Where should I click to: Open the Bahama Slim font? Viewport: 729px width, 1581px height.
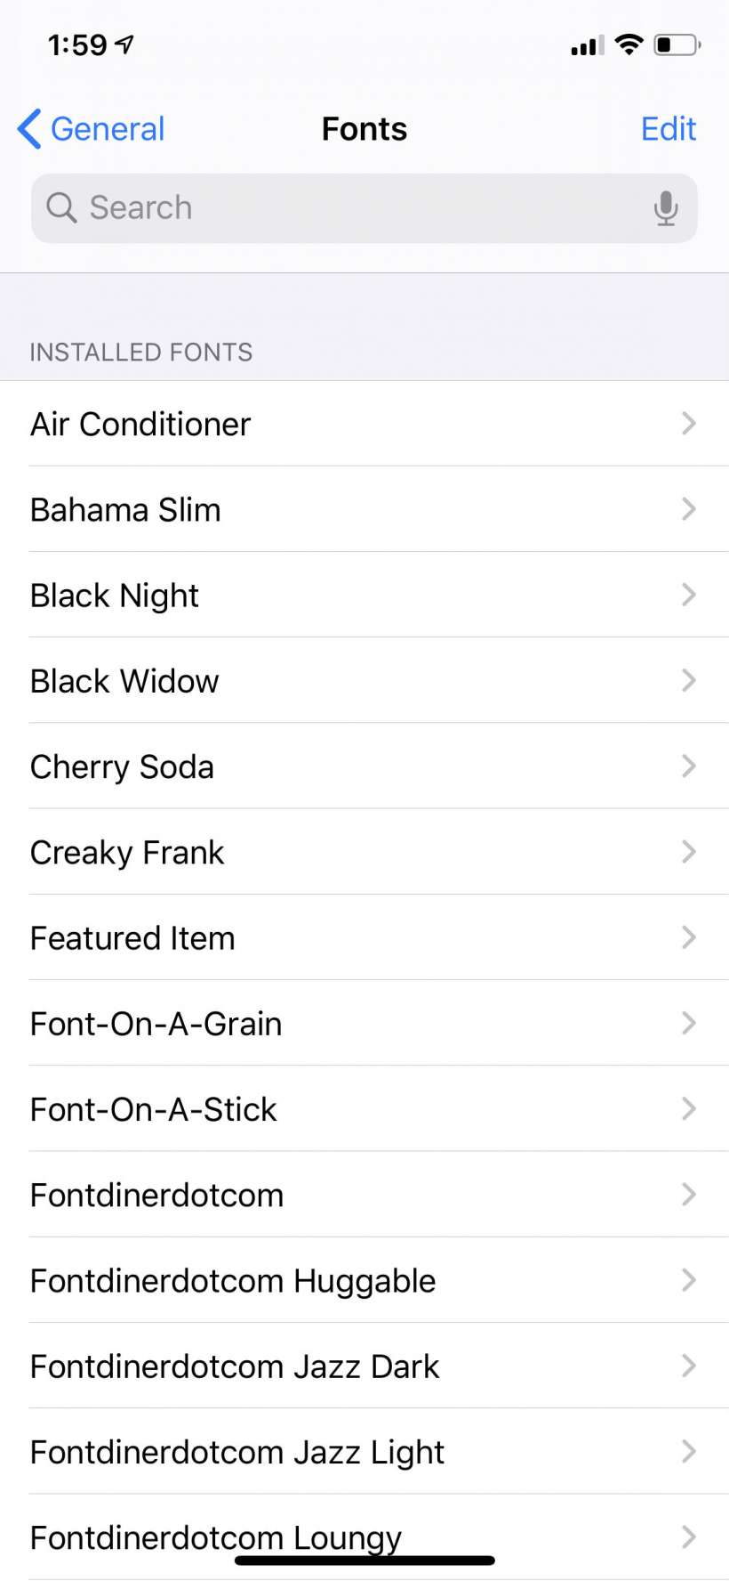coord(125,510)
